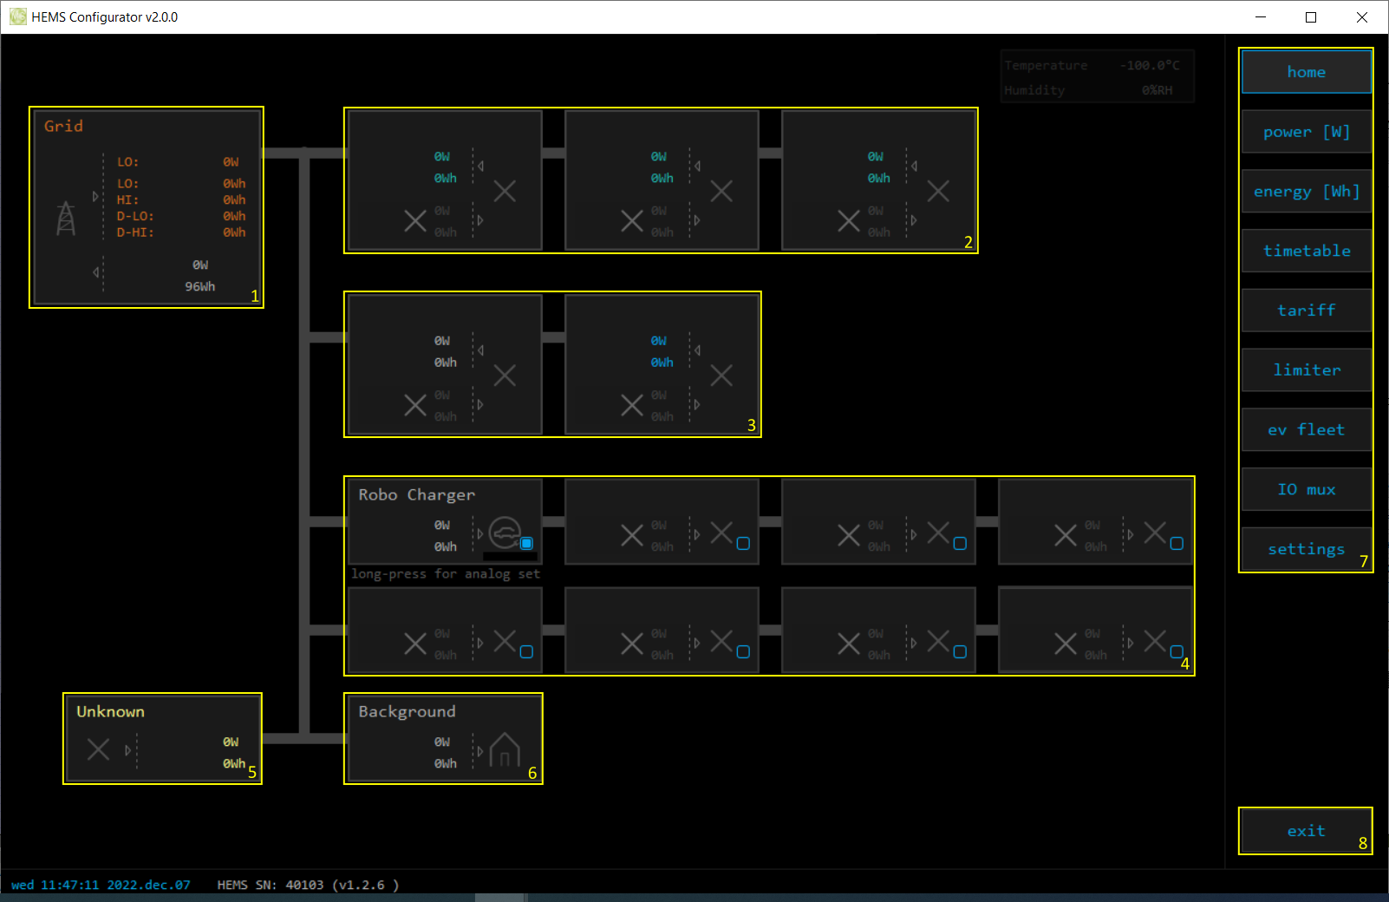This screenshot has width=1389, height=902.
Task: Enable checkbox in bottom-right charger tile
Action: pos(1177,652)
